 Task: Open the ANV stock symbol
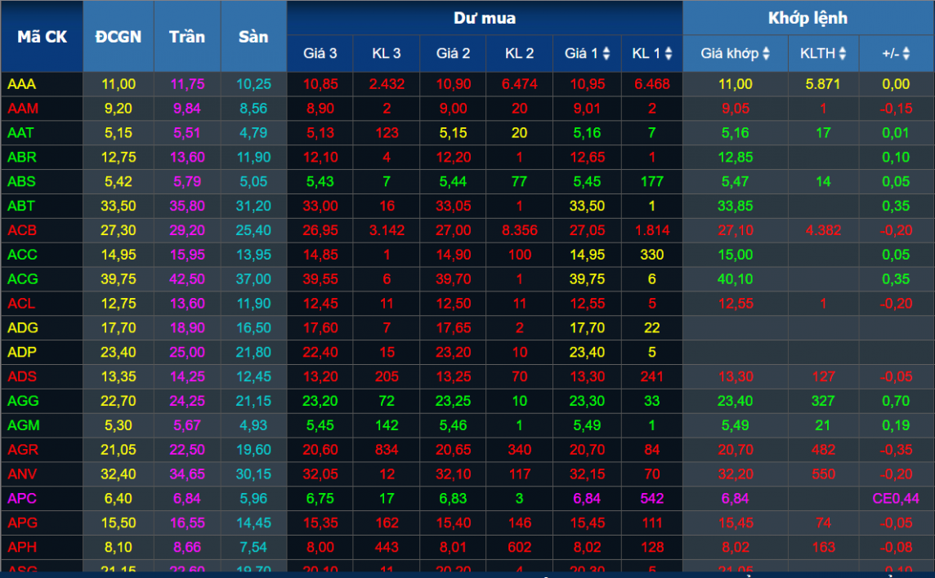(22, 474)
